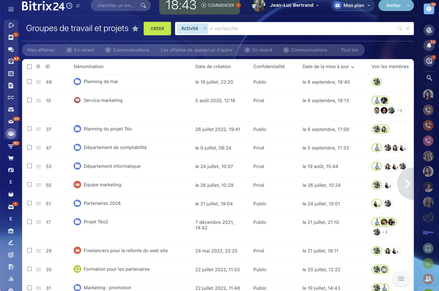Viewport: 439px width, 291px height.
Task: Open the mail icon in sidebar
Action: pos(11,121)
